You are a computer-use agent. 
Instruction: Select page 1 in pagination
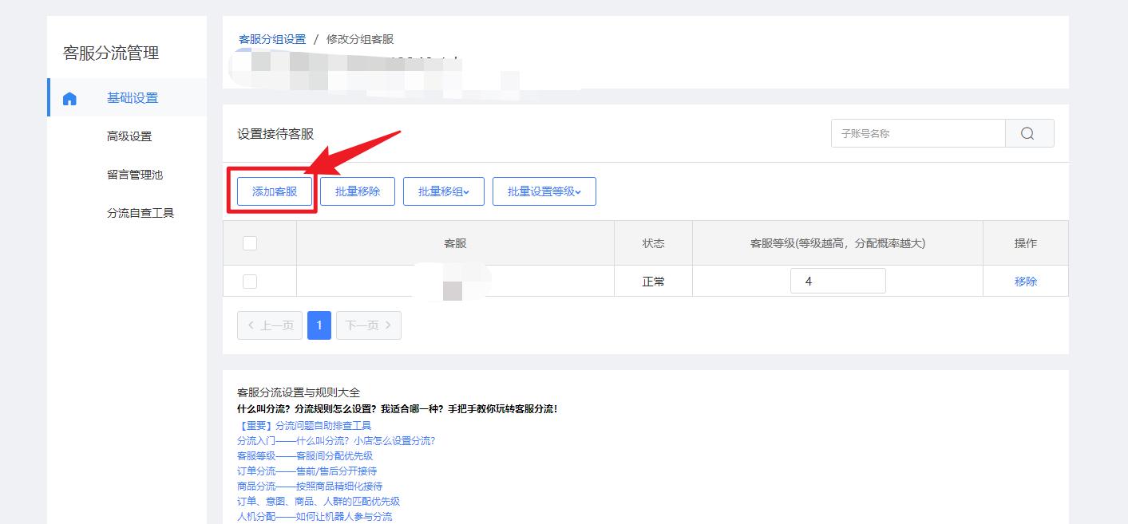point(319,325)
